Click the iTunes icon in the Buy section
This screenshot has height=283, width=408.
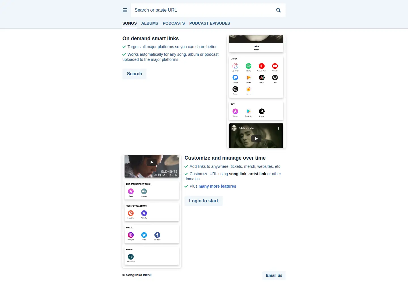click(x=235, y=111)
